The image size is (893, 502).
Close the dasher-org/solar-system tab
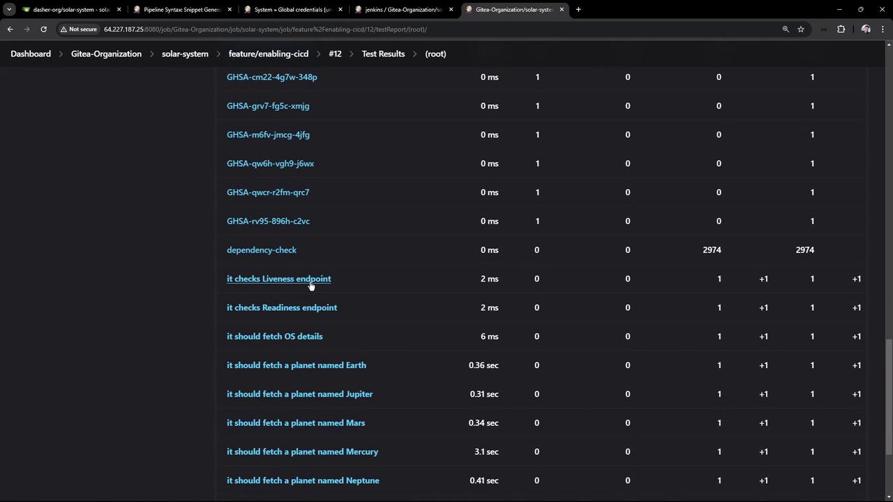119,10
